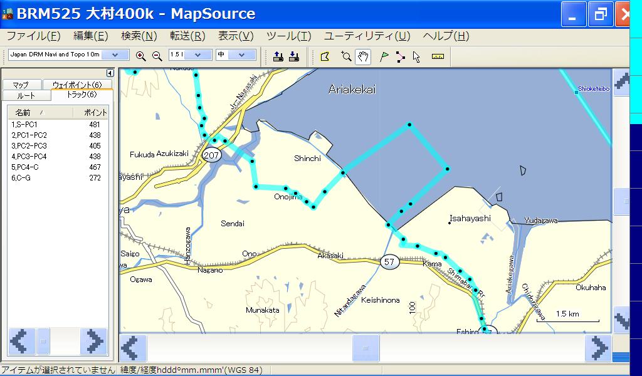The height and width of the screenshot is (376, 642).
Task: Click the zoom in magnifier icon
Action: point(141,56)
